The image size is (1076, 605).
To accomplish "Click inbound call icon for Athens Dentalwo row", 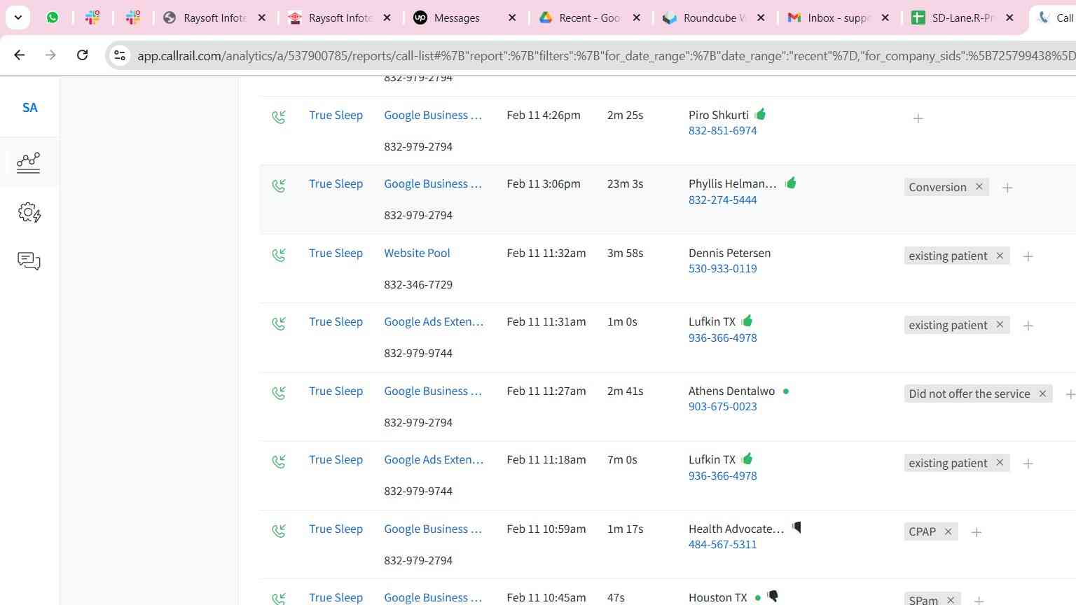I will pyautogui.click(x=279, y=393).
